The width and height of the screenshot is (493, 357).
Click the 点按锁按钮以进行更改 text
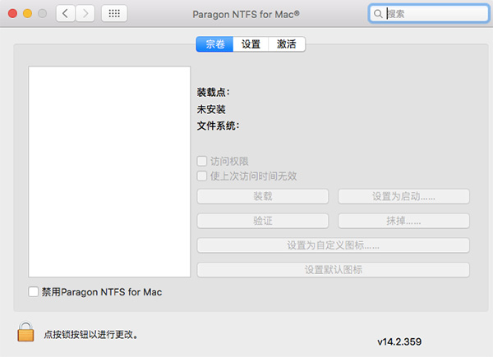coord(91,335)
